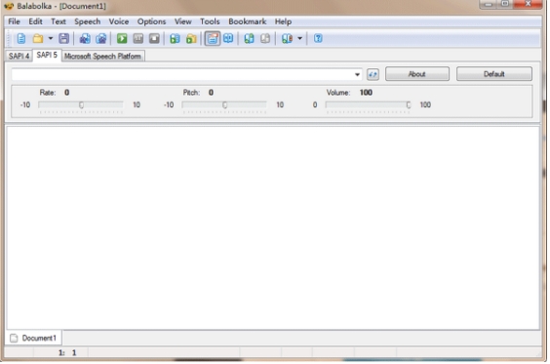Click the blue Help question mark icon
550x364 pixels.
[x=318, y=39]
